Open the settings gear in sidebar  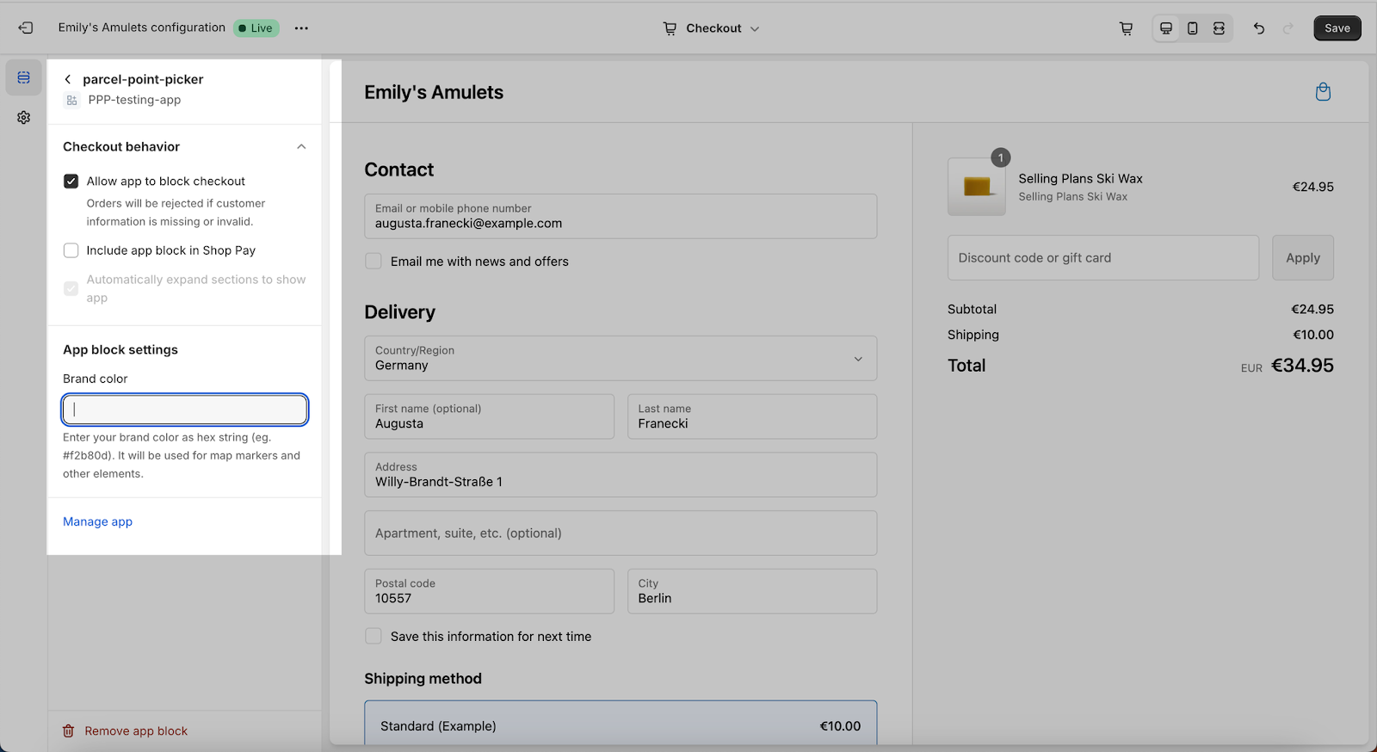pos(24,117)
